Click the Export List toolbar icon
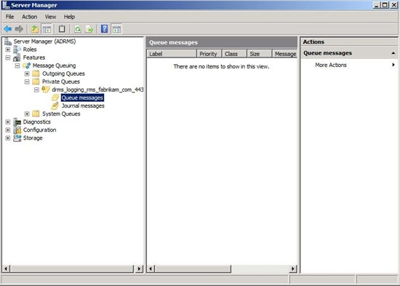 89,29
